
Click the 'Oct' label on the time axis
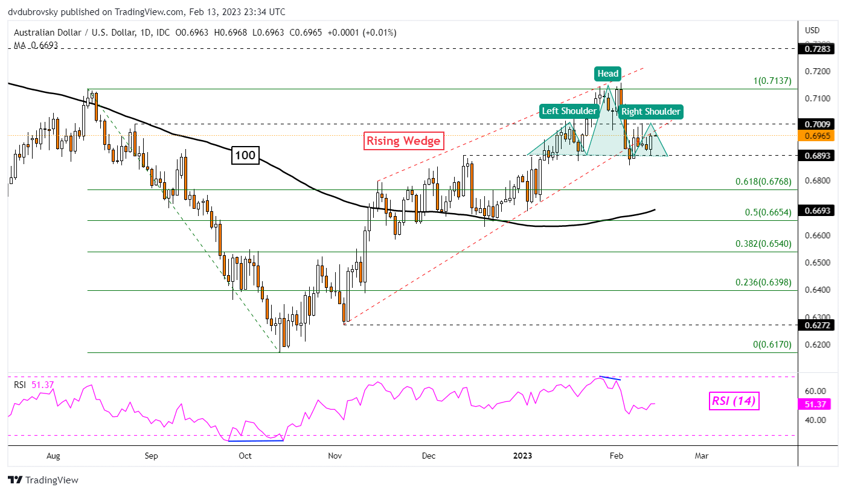click(245, 456)
